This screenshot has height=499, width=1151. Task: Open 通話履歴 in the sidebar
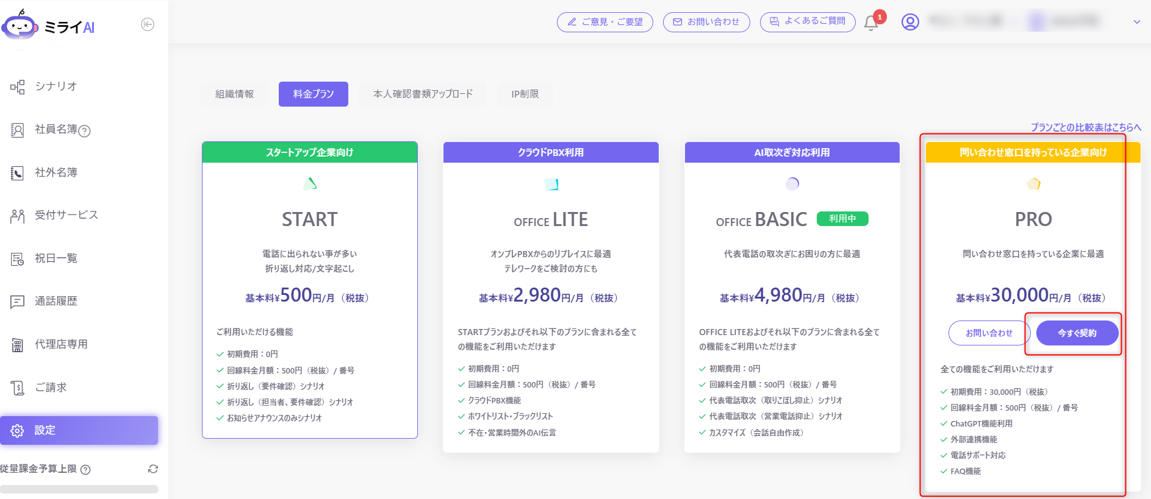(56, 301)
